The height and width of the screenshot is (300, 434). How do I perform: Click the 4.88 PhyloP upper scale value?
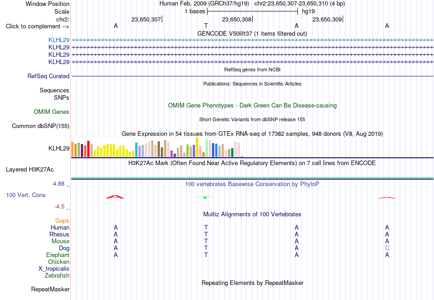(x=58, y=184)
